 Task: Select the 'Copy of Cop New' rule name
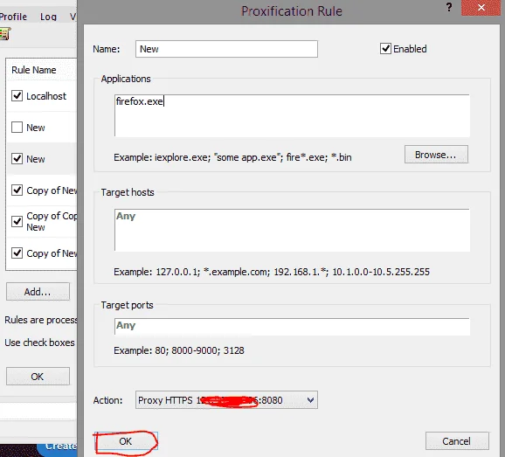click(x=52, y=222)
